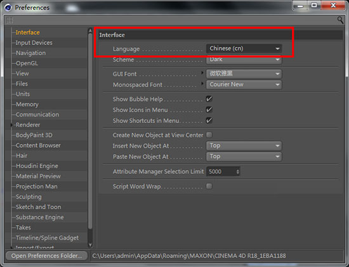
Task: Click the Attribute Manager Selection Limit field
Action: [x=223, y=171]
